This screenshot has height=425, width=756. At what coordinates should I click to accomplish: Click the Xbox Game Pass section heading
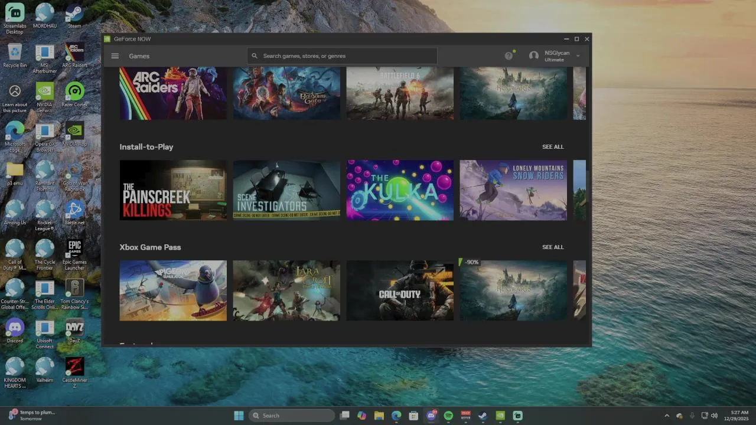point(150,247)
